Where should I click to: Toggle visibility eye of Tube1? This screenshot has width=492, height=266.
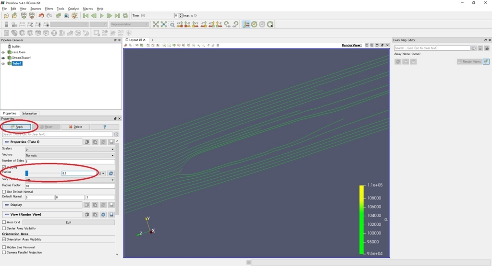coord(3,64)
